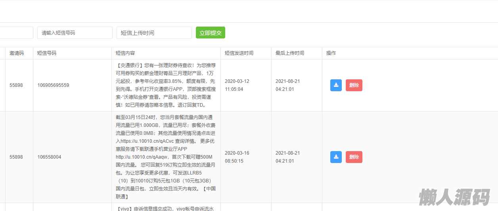Screen dimensions: 498x211
Task: Click the 邀请码 column header
Action: pyautogui.click(x=17, y=53)
